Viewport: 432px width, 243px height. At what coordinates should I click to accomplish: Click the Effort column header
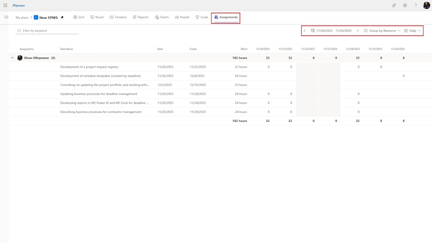coord(244,49)
